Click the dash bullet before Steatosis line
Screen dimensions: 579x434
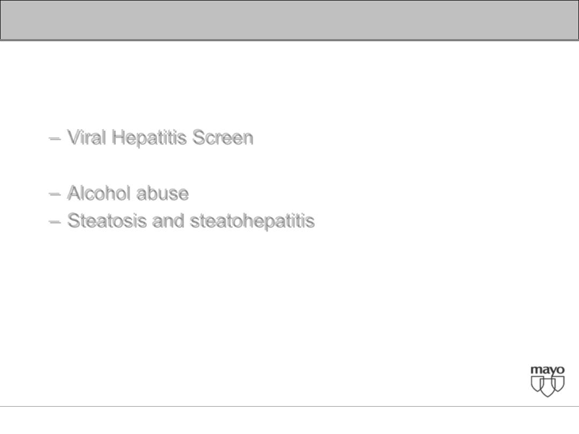55,221
